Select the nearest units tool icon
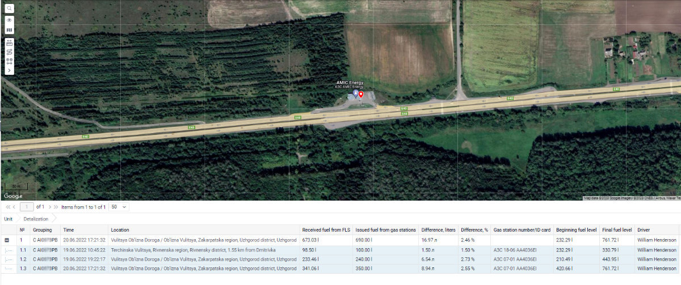The width and height of the screenshot is (681, 285). (x=10, y=61)
